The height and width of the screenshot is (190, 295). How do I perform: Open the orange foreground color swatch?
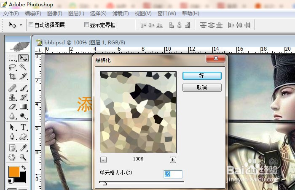click(14, 172)
